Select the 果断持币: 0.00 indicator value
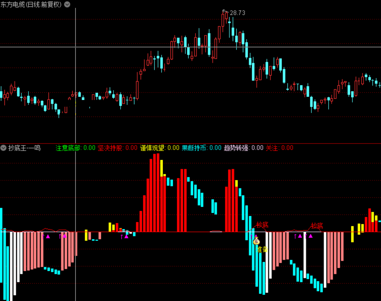 tap(201, 148)
